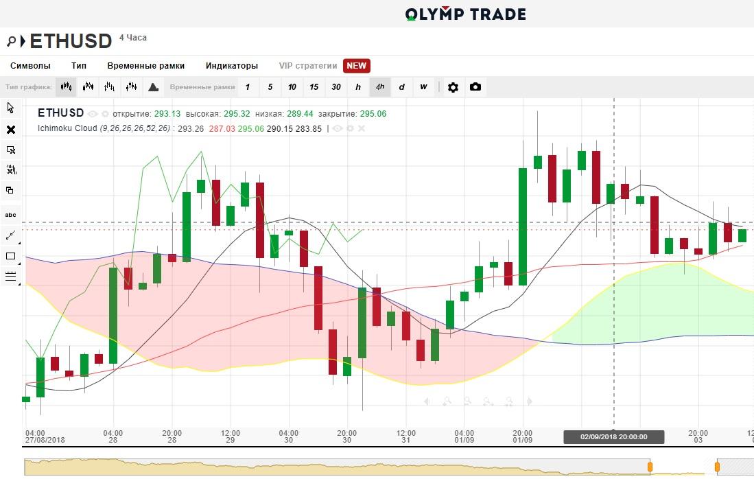Click the scroll chart left arrow
This screenshot has height=479, width=754.
(427, 401)
